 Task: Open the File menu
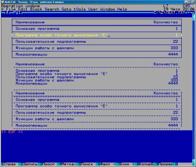coord(11,9)
